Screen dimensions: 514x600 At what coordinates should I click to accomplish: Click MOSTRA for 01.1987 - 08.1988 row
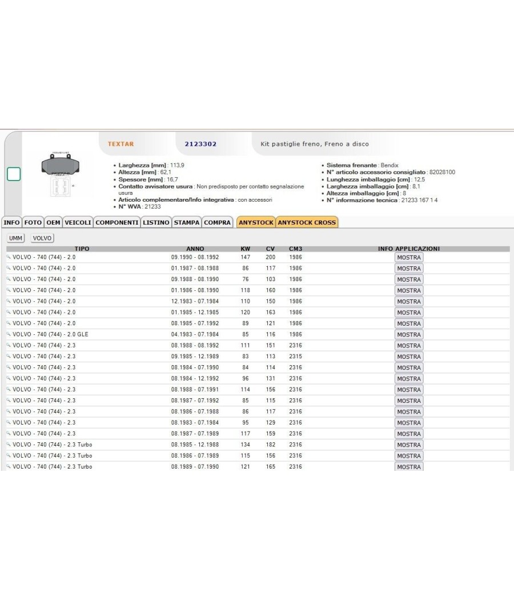[409, 269]
